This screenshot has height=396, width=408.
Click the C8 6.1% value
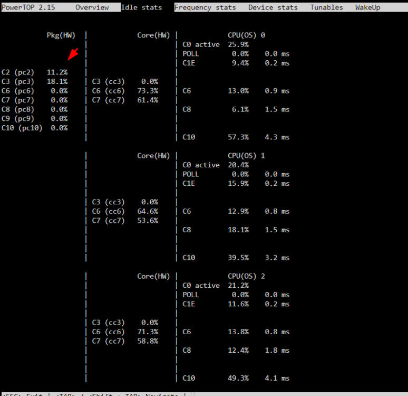(x=240, y=109)
